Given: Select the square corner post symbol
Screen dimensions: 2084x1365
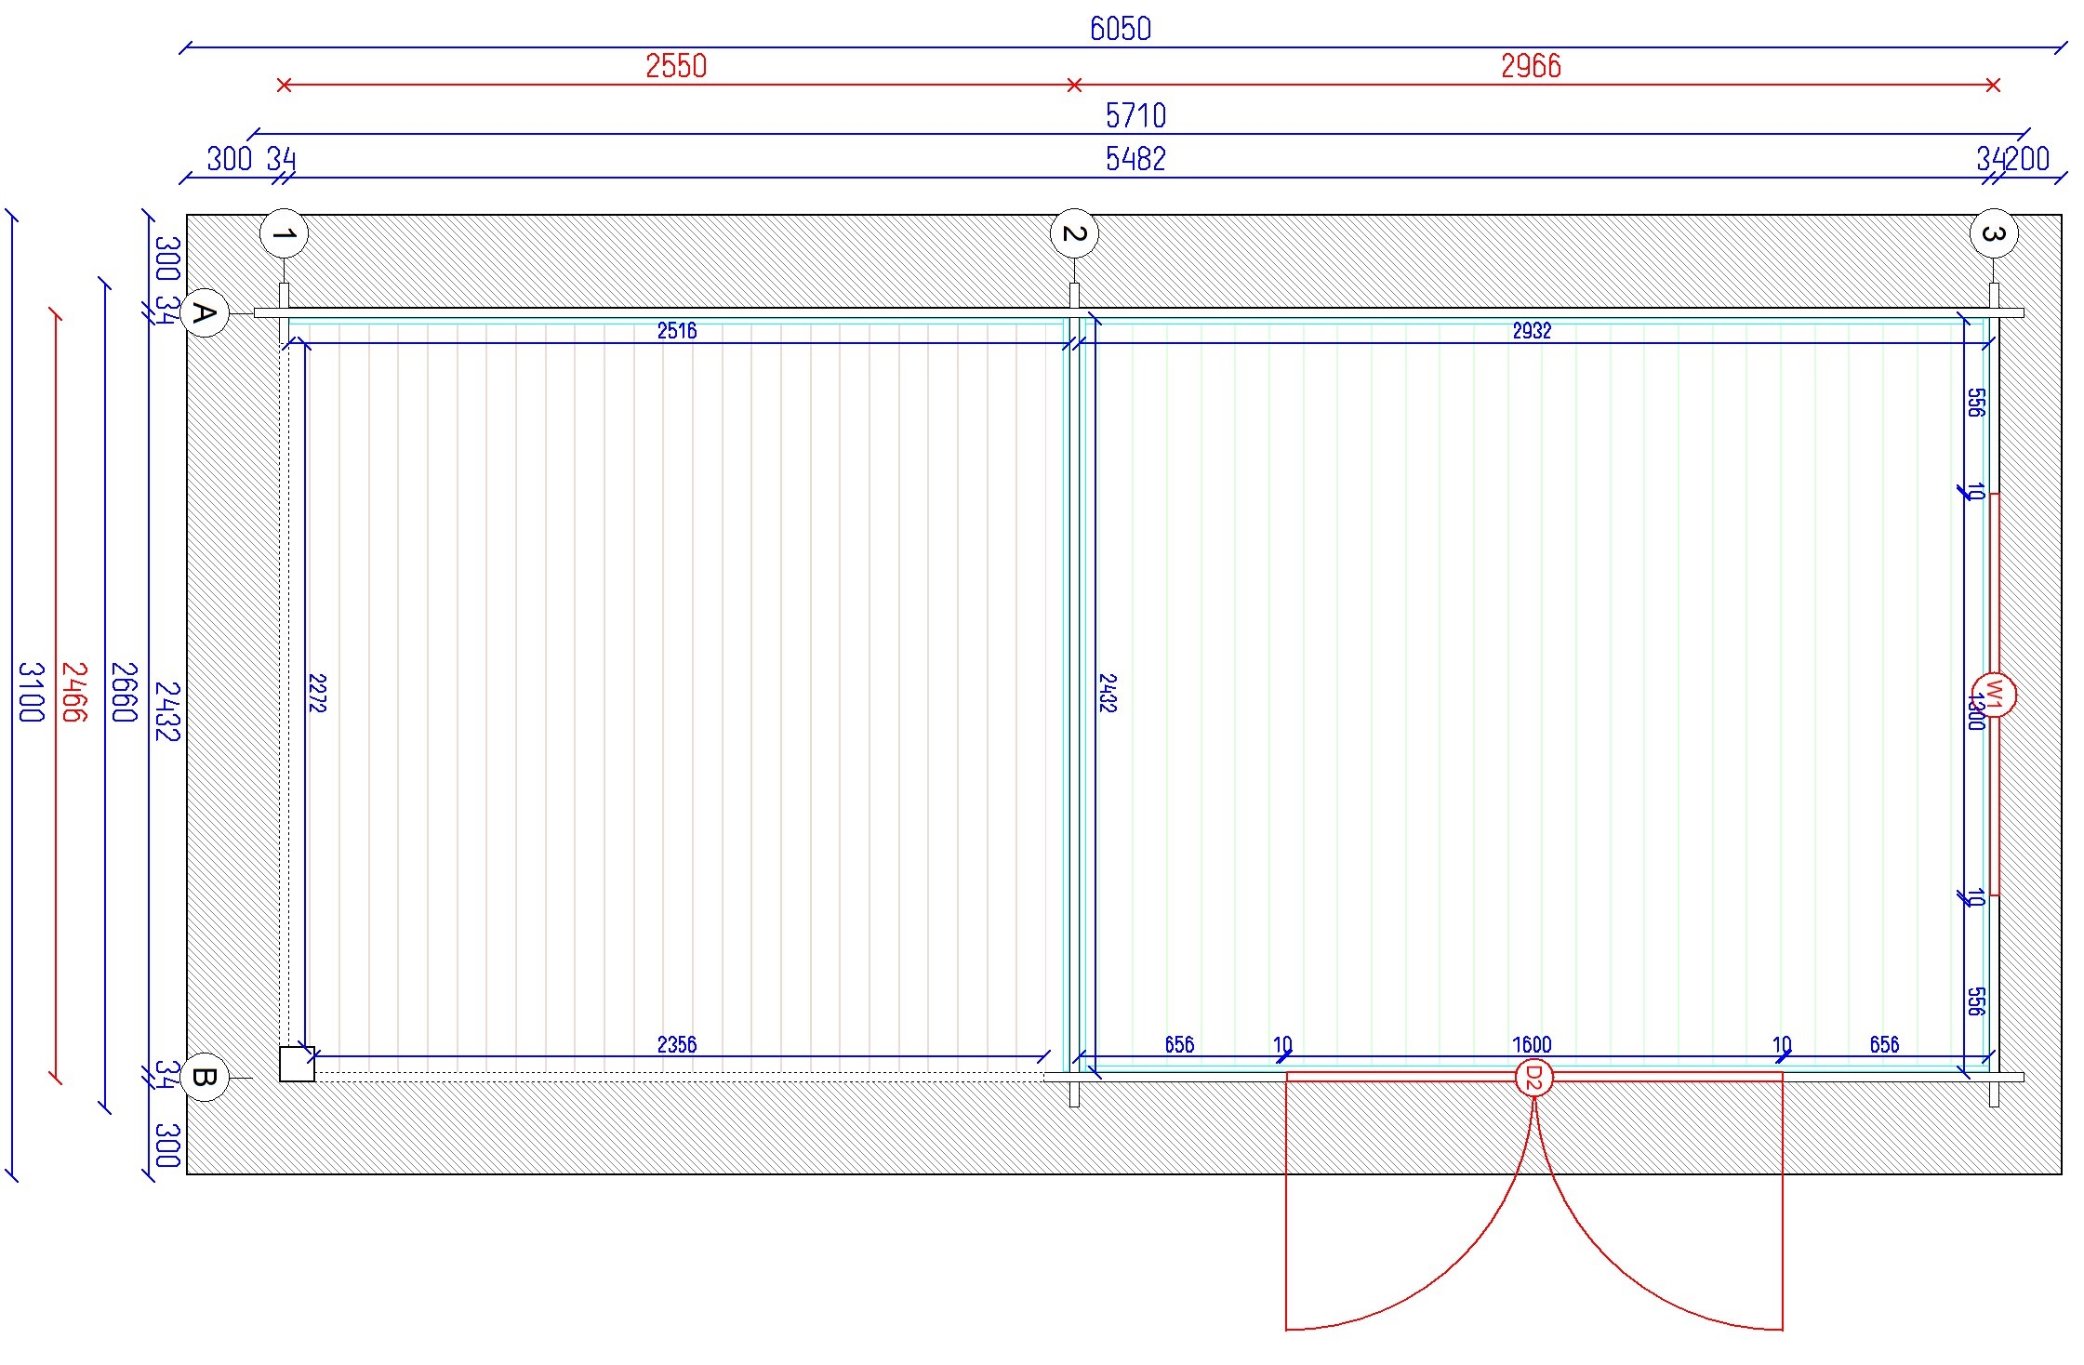Looking at the screenshot, I should pyautogui.click(x=297, y=1064).
